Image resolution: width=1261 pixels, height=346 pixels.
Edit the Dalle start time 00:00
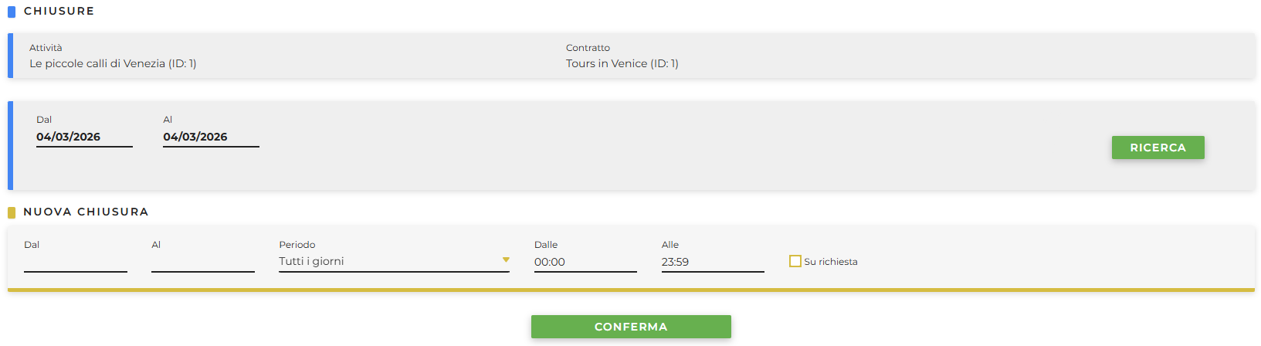coord(585,262)
